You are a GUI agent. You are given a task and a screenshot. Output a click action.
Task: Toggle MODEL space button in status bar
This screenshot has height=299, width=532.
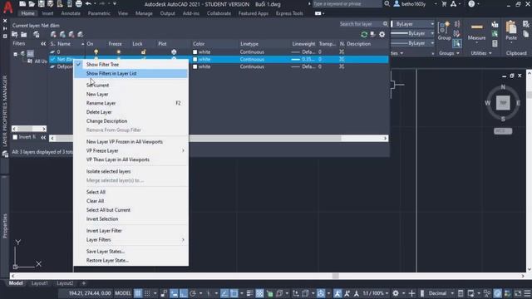click(123, 293)
